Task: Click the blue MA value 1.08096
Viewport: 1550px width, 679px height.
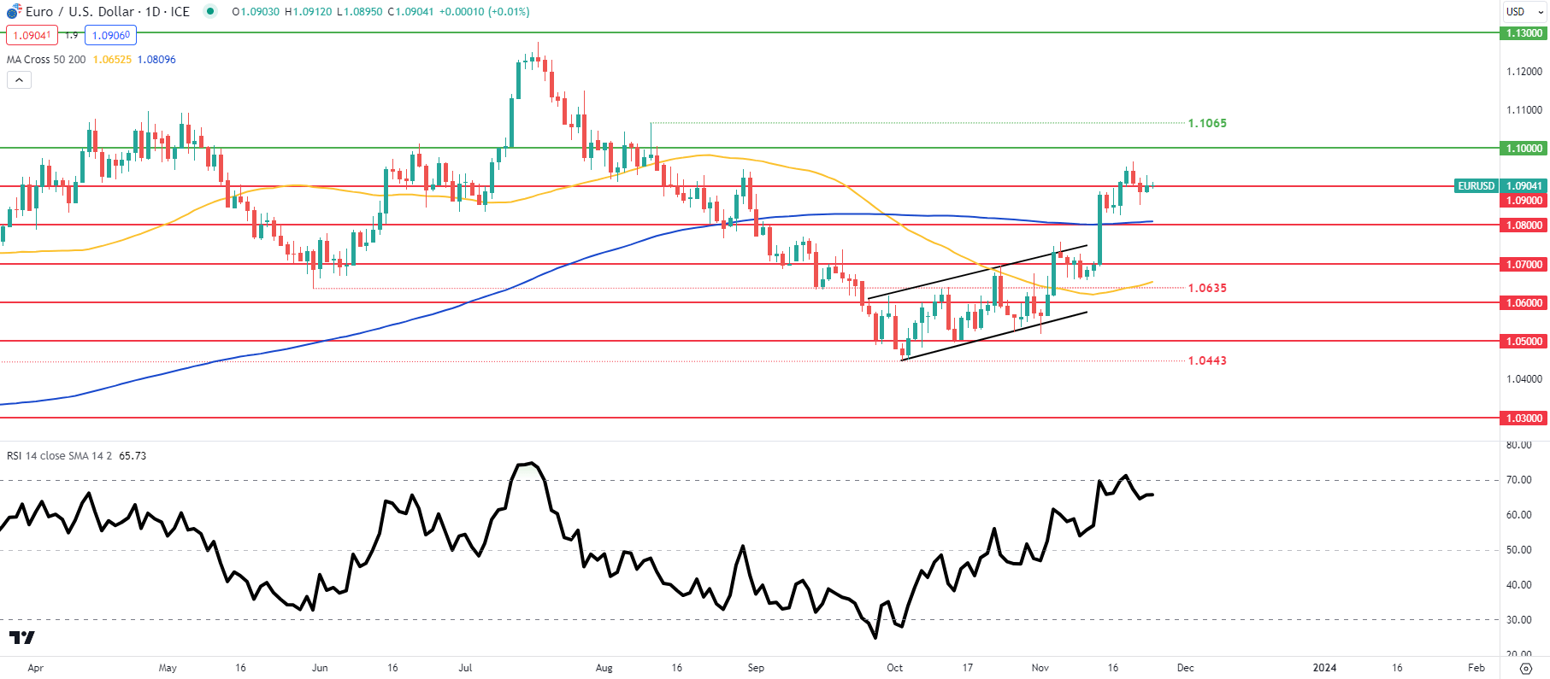Action: coord(156,60)
